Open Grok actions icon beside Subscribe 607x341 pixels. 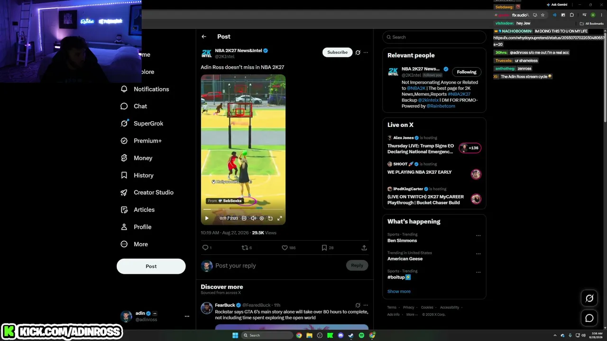coord(358,53)
